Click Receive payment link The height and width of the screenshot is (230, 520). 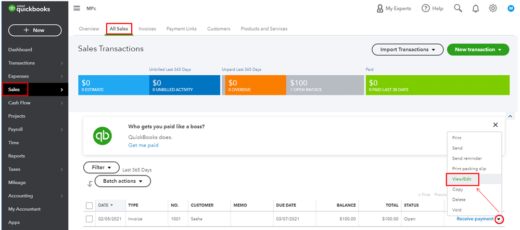[x=475, y=219]
